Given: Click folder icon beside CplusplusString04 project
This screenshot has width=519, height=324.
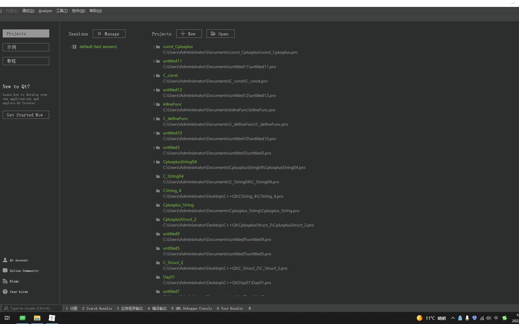Looking at the screenshot, I should tap(158, 162).
